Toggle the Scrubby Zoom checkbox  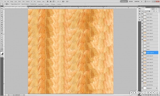(x=30, y=4)
